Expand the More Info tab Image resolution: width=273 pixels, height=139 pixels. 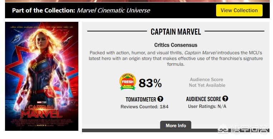point(176,125)
